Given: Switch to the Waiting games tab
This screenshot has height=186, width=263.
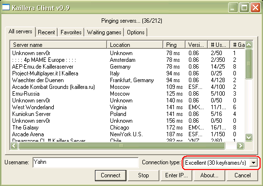Looking at the screenshot, I should (104, 32).
